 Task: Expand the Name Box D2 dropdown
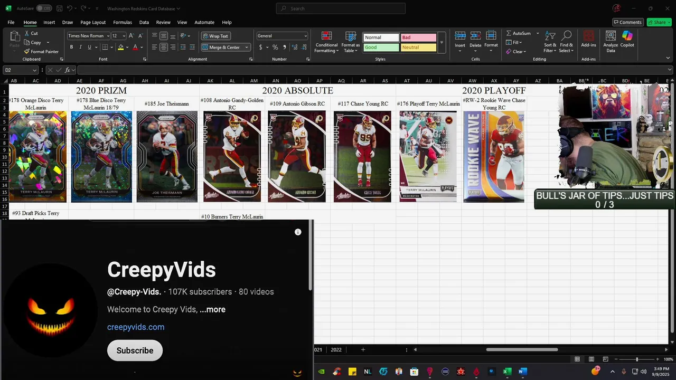click(35, 70)
